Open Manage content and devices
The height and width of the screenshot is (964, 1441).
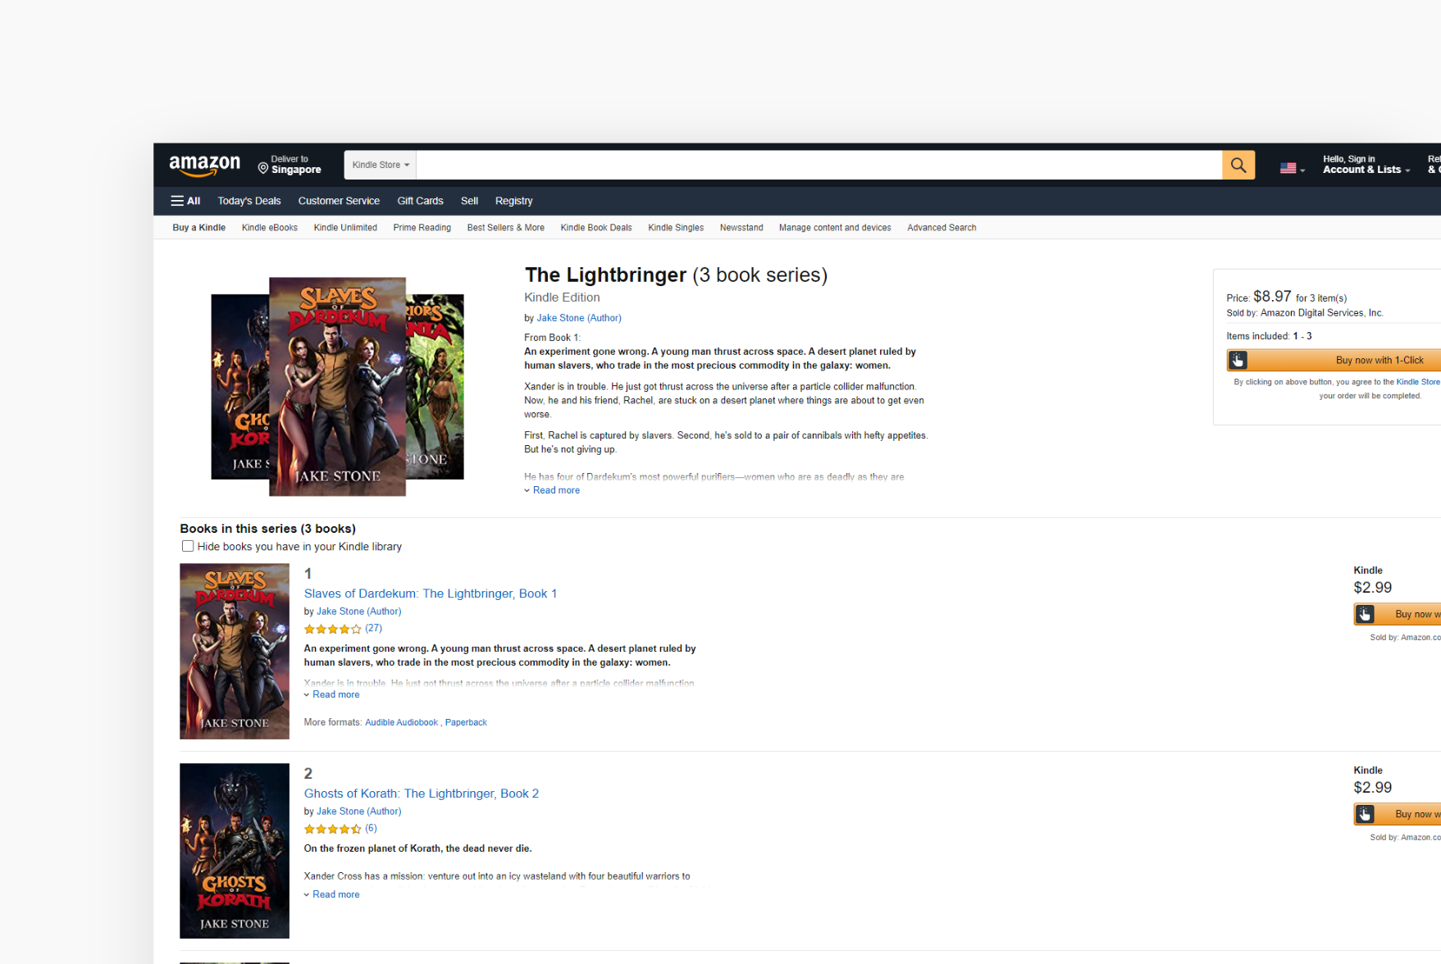(834, 228)
